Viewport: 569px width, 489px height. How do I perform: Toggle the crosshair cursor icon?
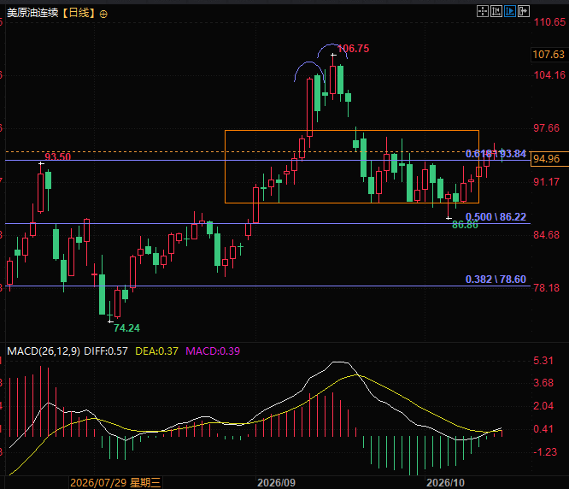point(482,11)
